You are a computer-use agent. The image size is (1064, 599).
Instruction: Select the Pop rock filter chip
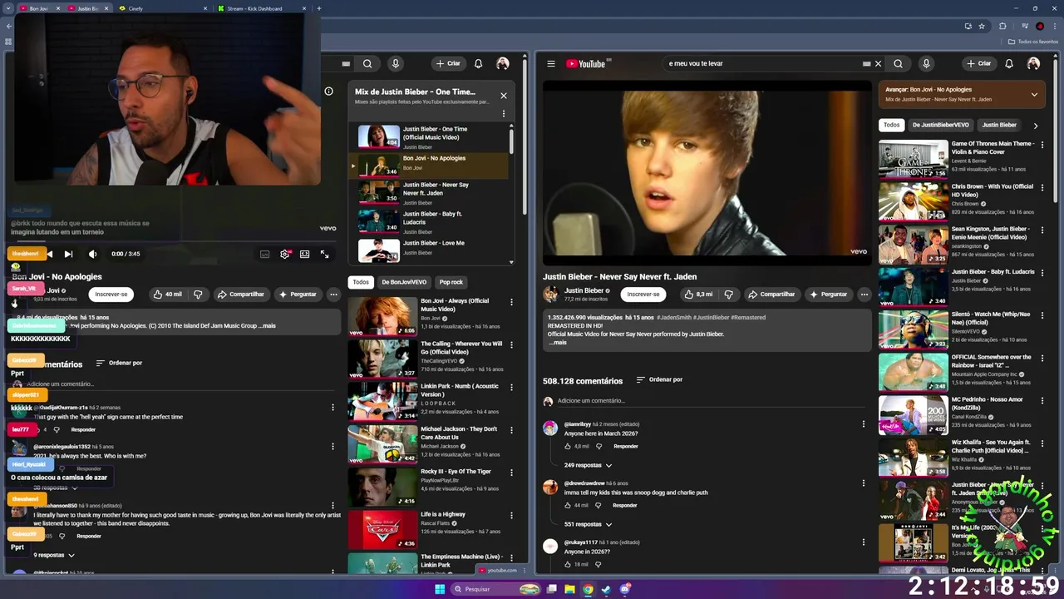(451, 282)
